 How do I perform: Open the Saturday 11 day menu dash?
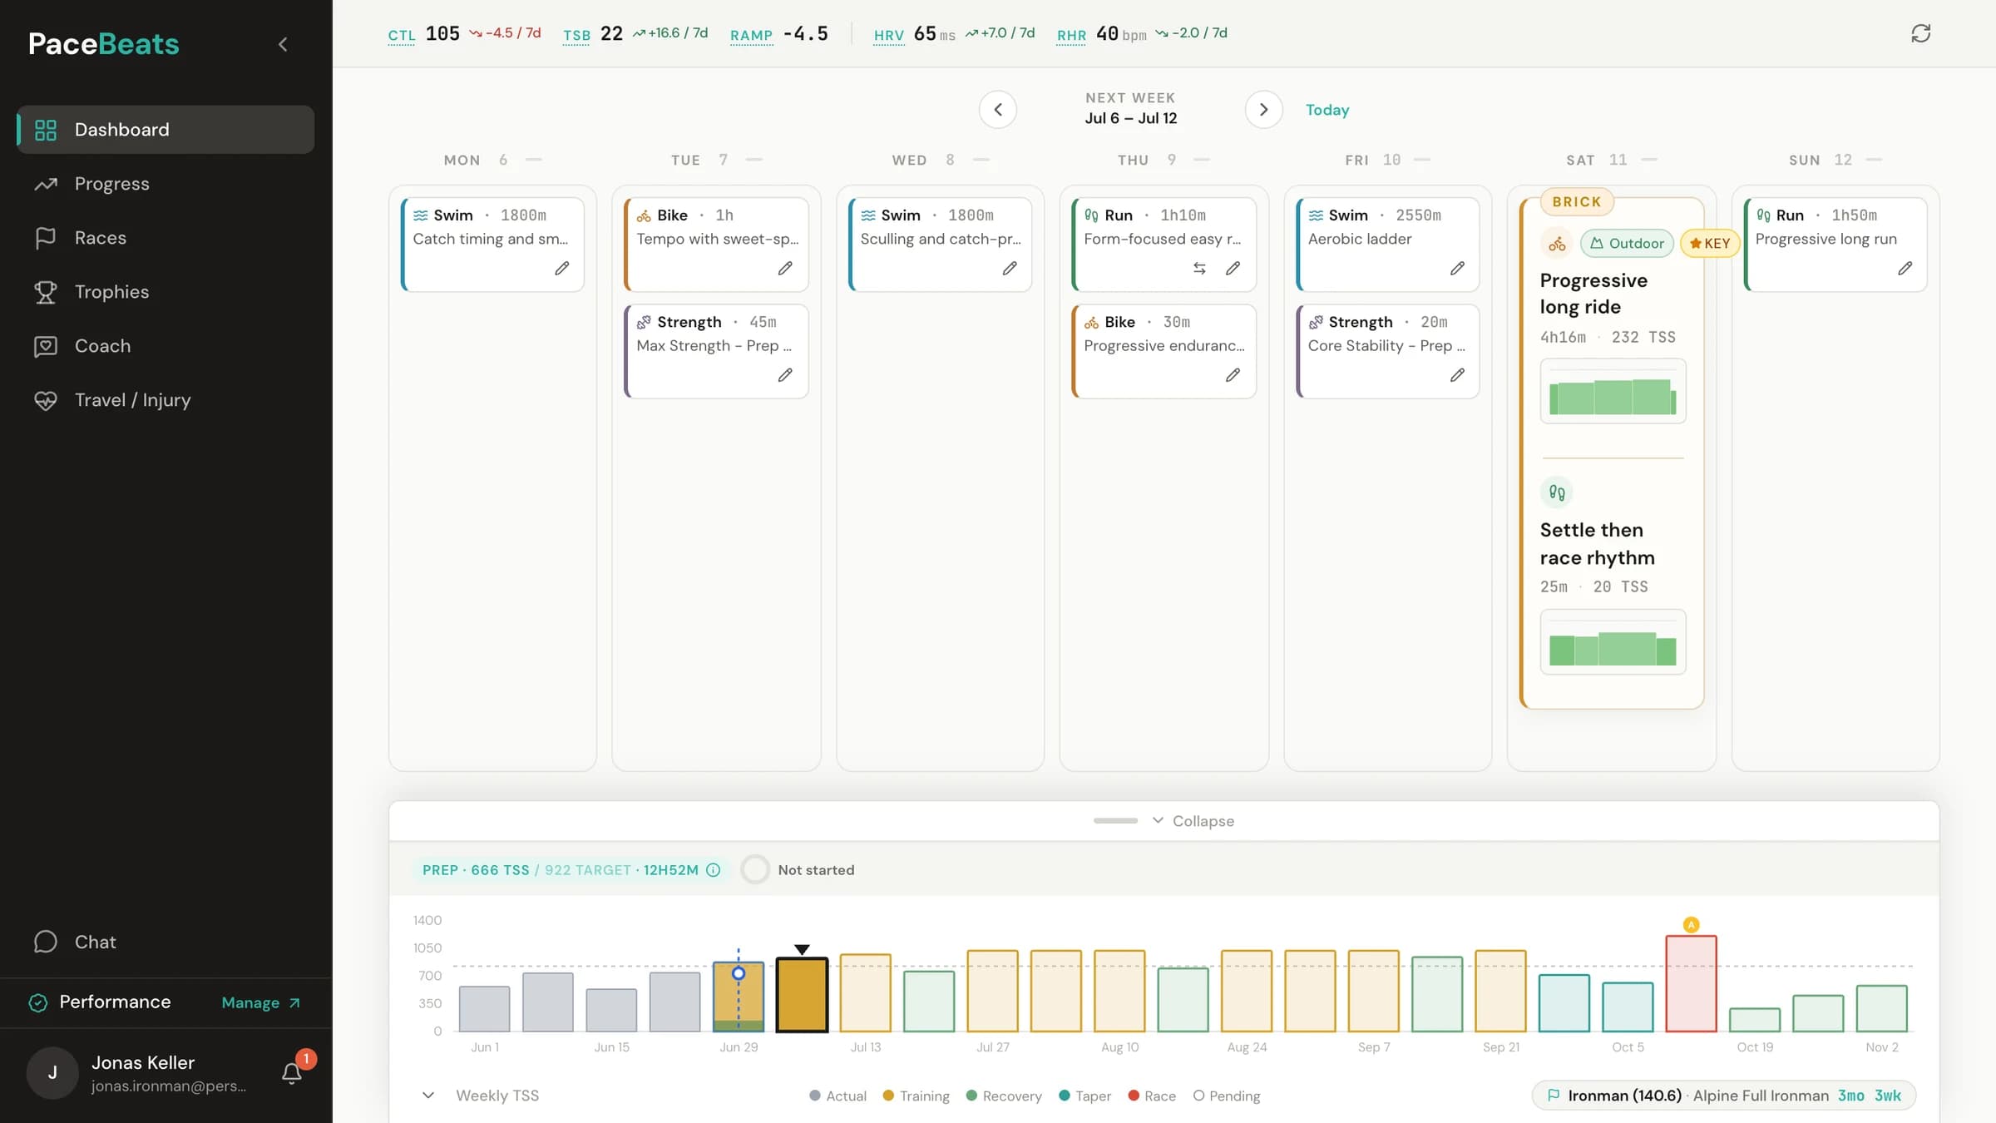click(x=1649, y=160)
